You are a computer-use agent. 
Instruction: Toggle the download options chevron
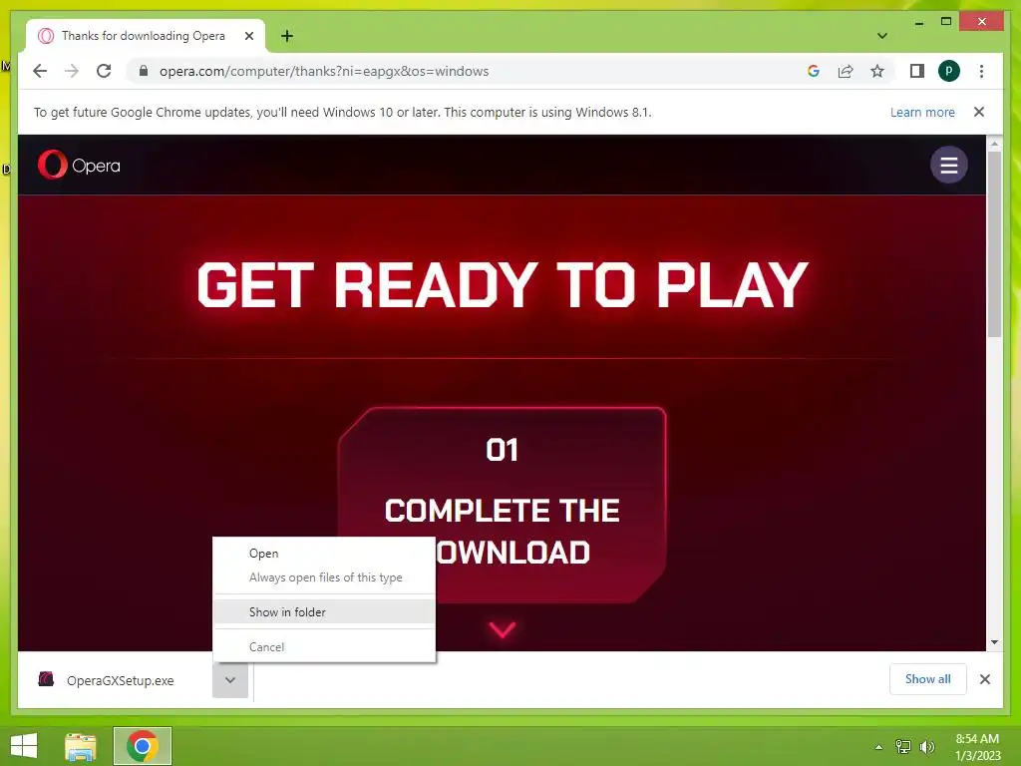(x=230, y=680)
